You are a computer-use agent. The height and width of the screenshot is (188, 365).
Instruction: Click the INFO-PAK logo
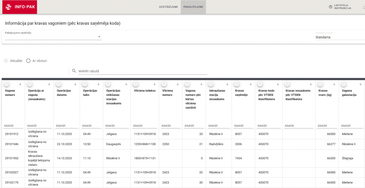click(x=20, y=7)
